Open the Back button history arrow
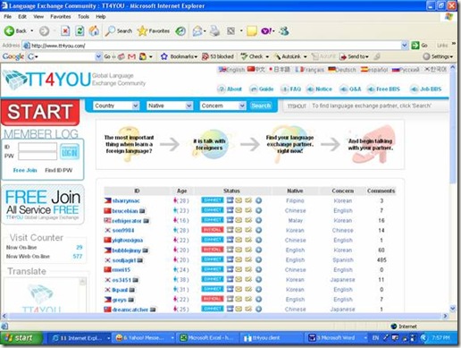This screenshot has width=461, height=348. coord(32,30)
